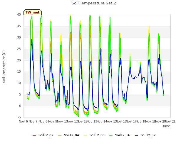Click the Nov 8 x-axis tick label
Viewport: 188px width, 141px height.
[x=43, y=121]
